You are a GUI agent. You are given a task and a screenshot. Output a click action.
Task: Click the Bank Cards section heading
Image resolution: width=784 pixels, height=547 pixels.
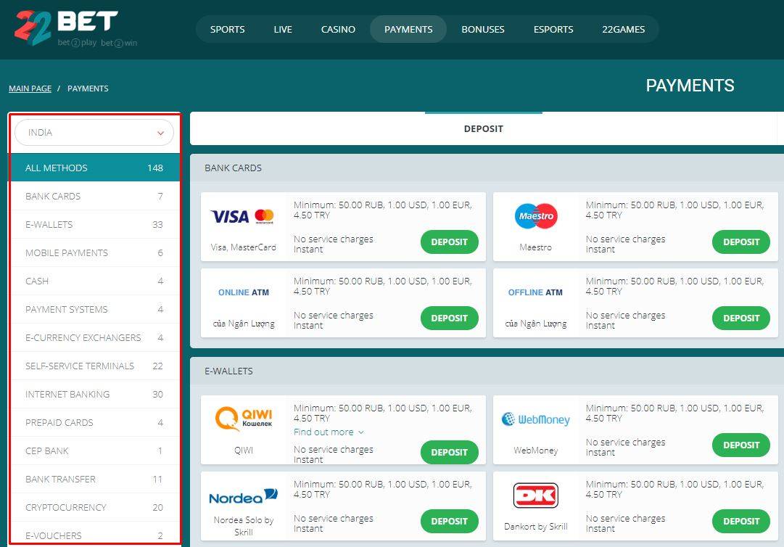(x=233, y=168)
